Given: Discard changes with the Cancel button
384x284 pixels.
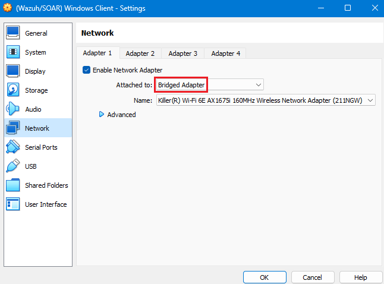Looking at the screenshot, I should click(x=313, y=277).
